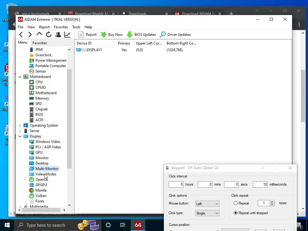Select the SPD tree item
Image resolution: width=308 pixels, height=231 pixels.
36,103
